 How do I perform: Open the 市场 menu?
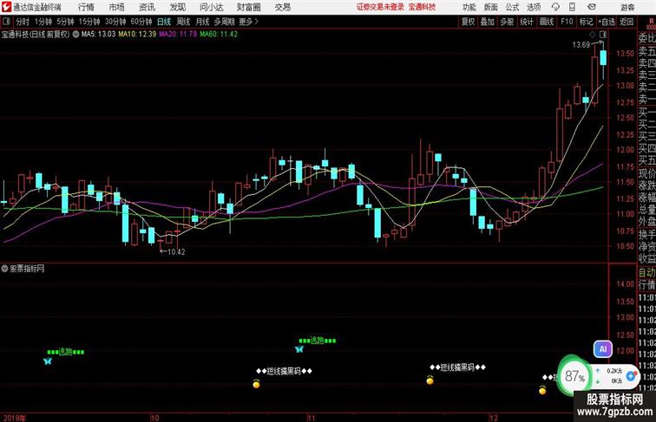pyautogui.click(x=117, y=7)
